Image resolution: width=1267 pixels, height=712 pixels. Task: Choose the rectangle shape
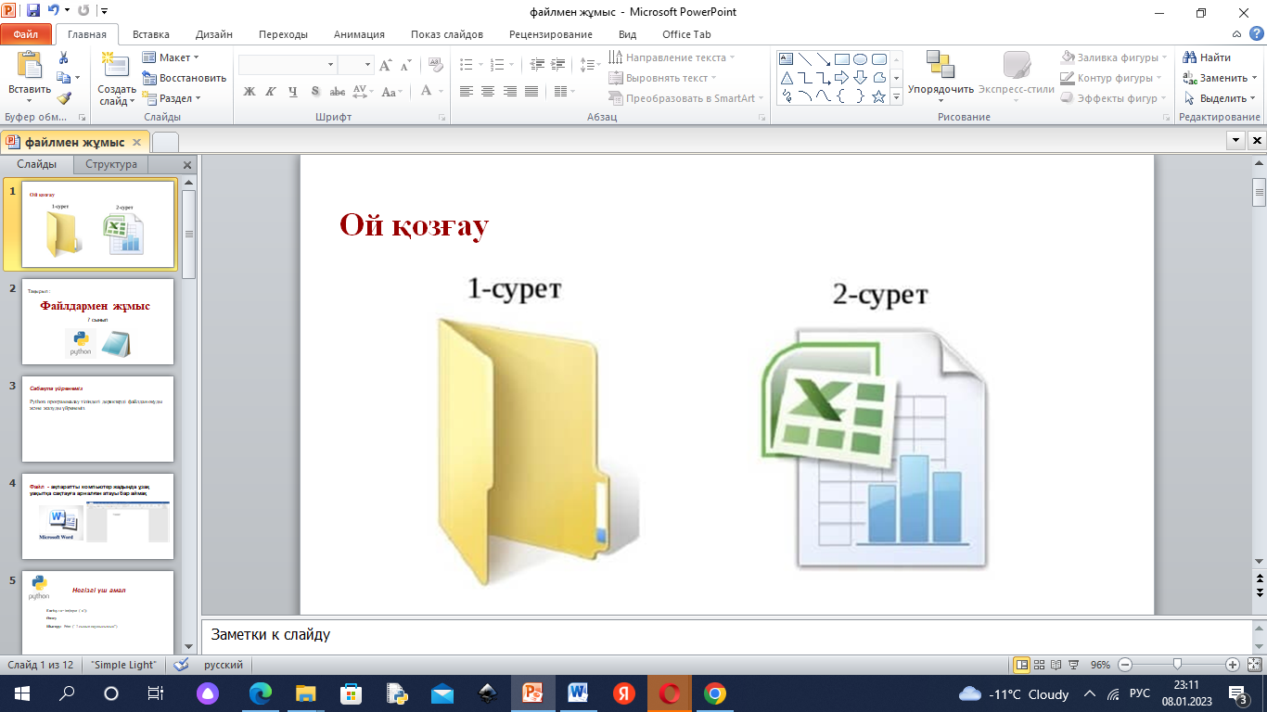pyautogui.click(x=842, y=59)
